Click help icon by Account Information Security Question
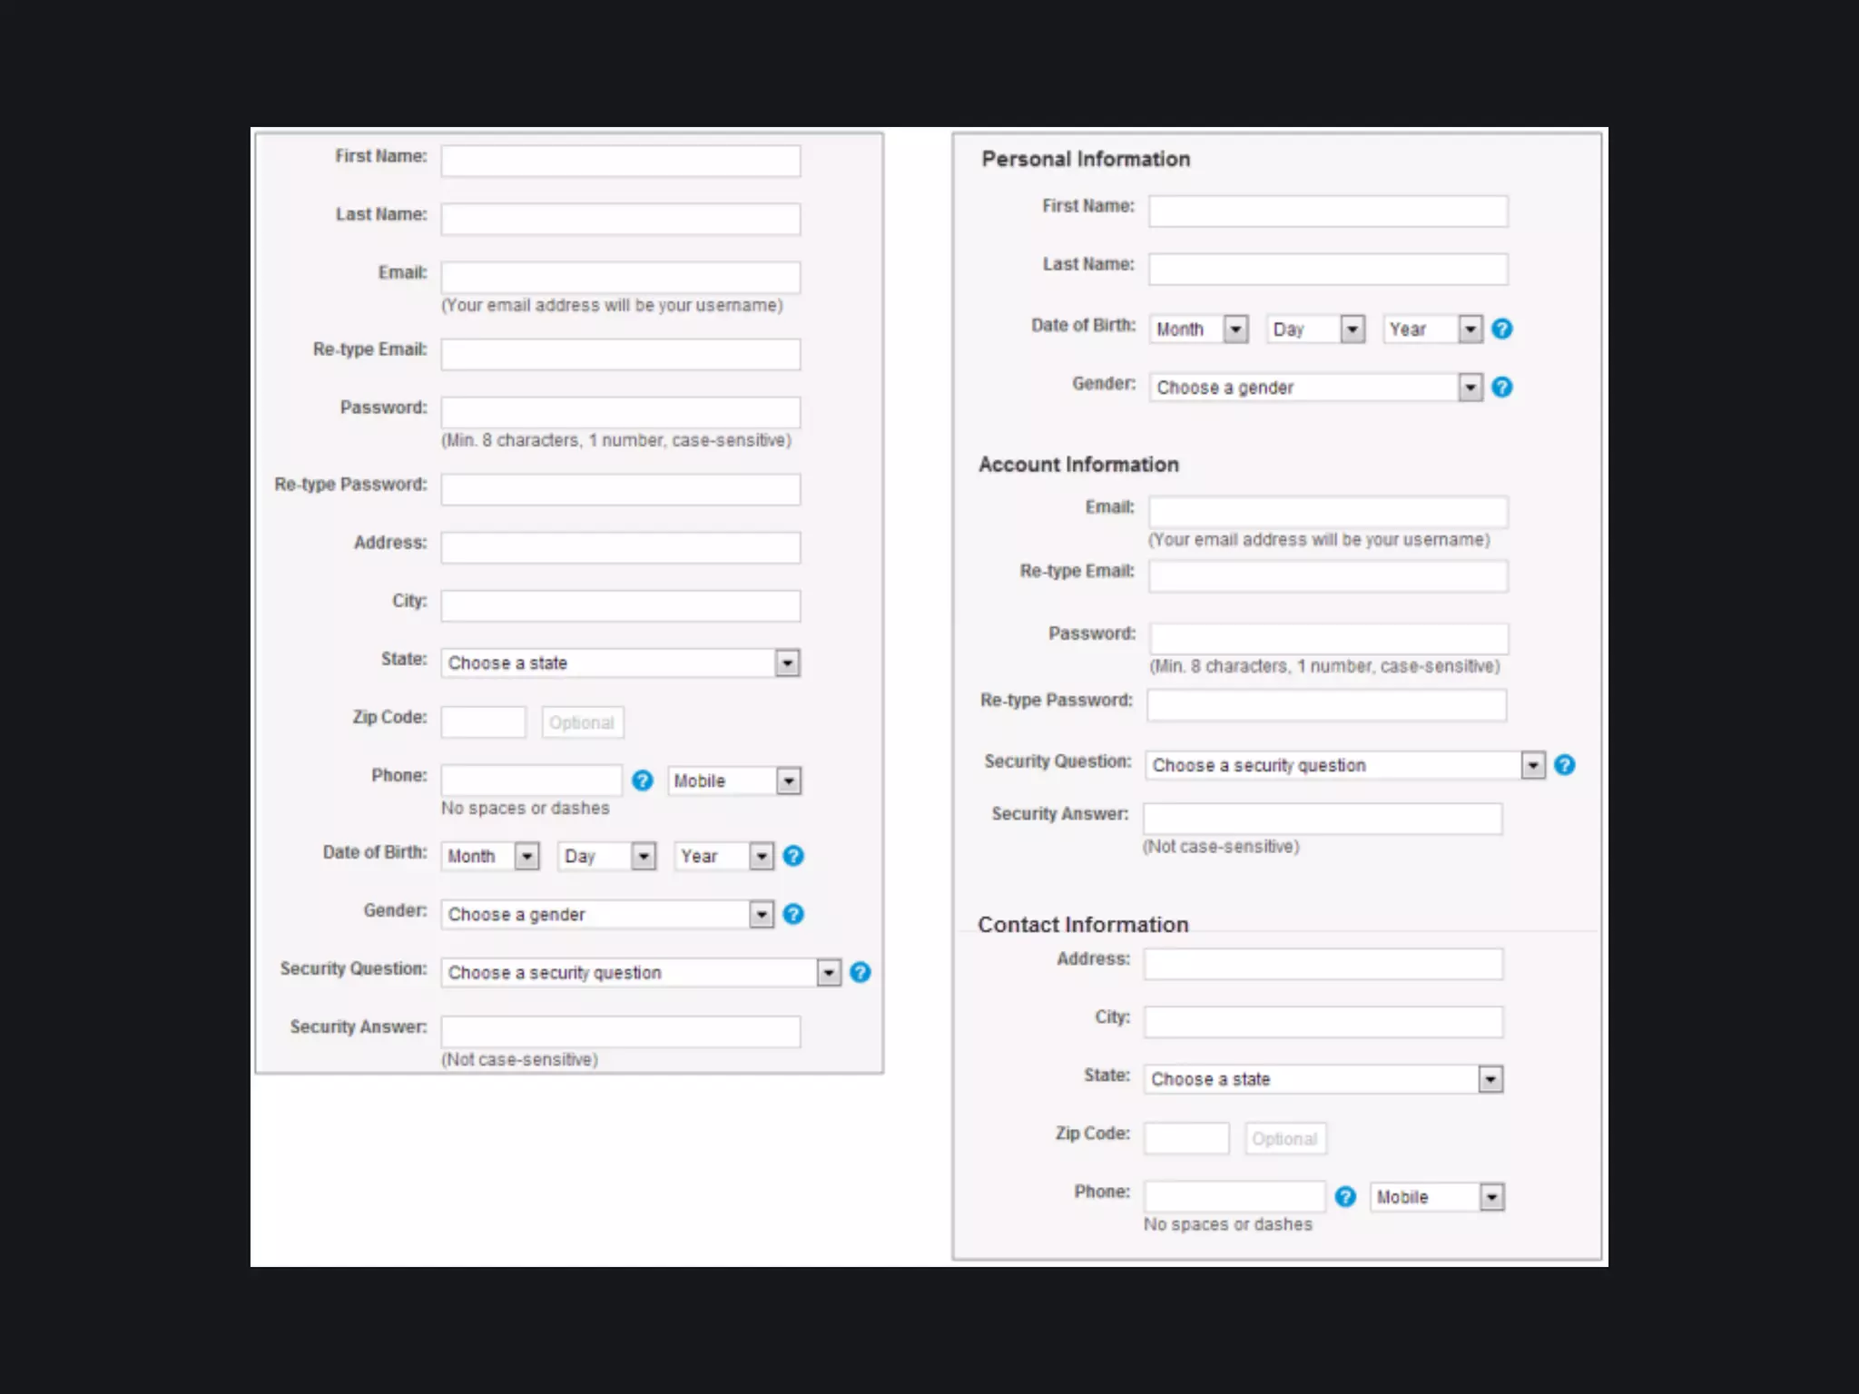The image size is (1859, 1394). pyautogui.click(x=1564, y=765)
